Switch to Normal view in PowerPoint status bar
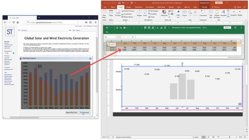 [x=203, y=137]
